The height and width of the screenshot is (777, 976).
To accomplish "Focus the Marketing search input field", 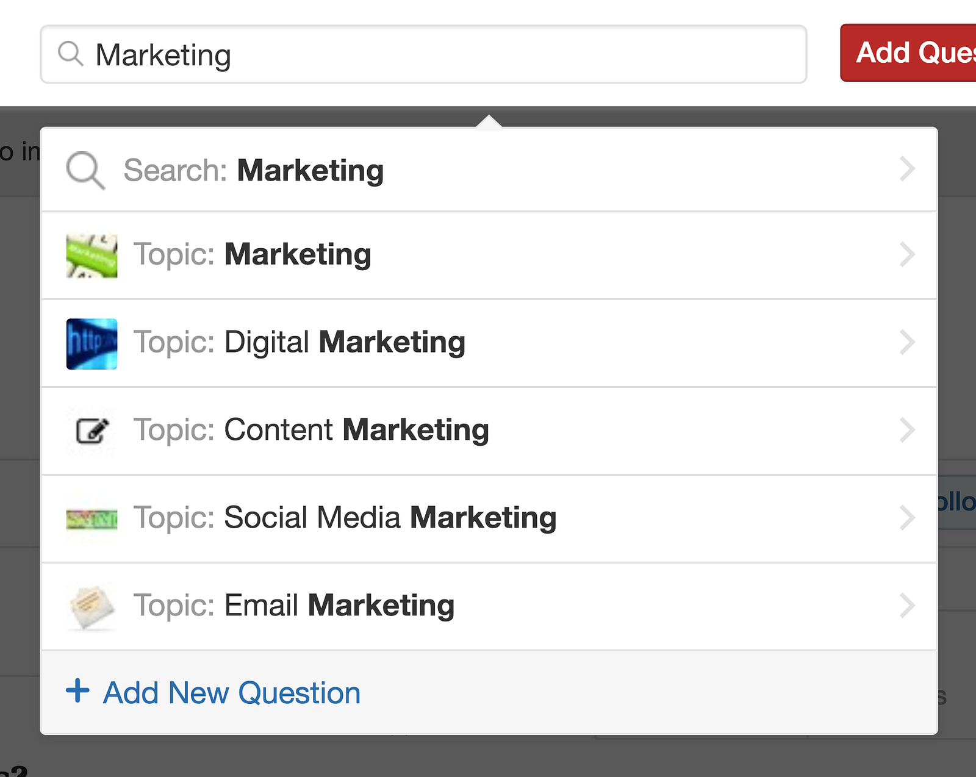I will (423, 54).
